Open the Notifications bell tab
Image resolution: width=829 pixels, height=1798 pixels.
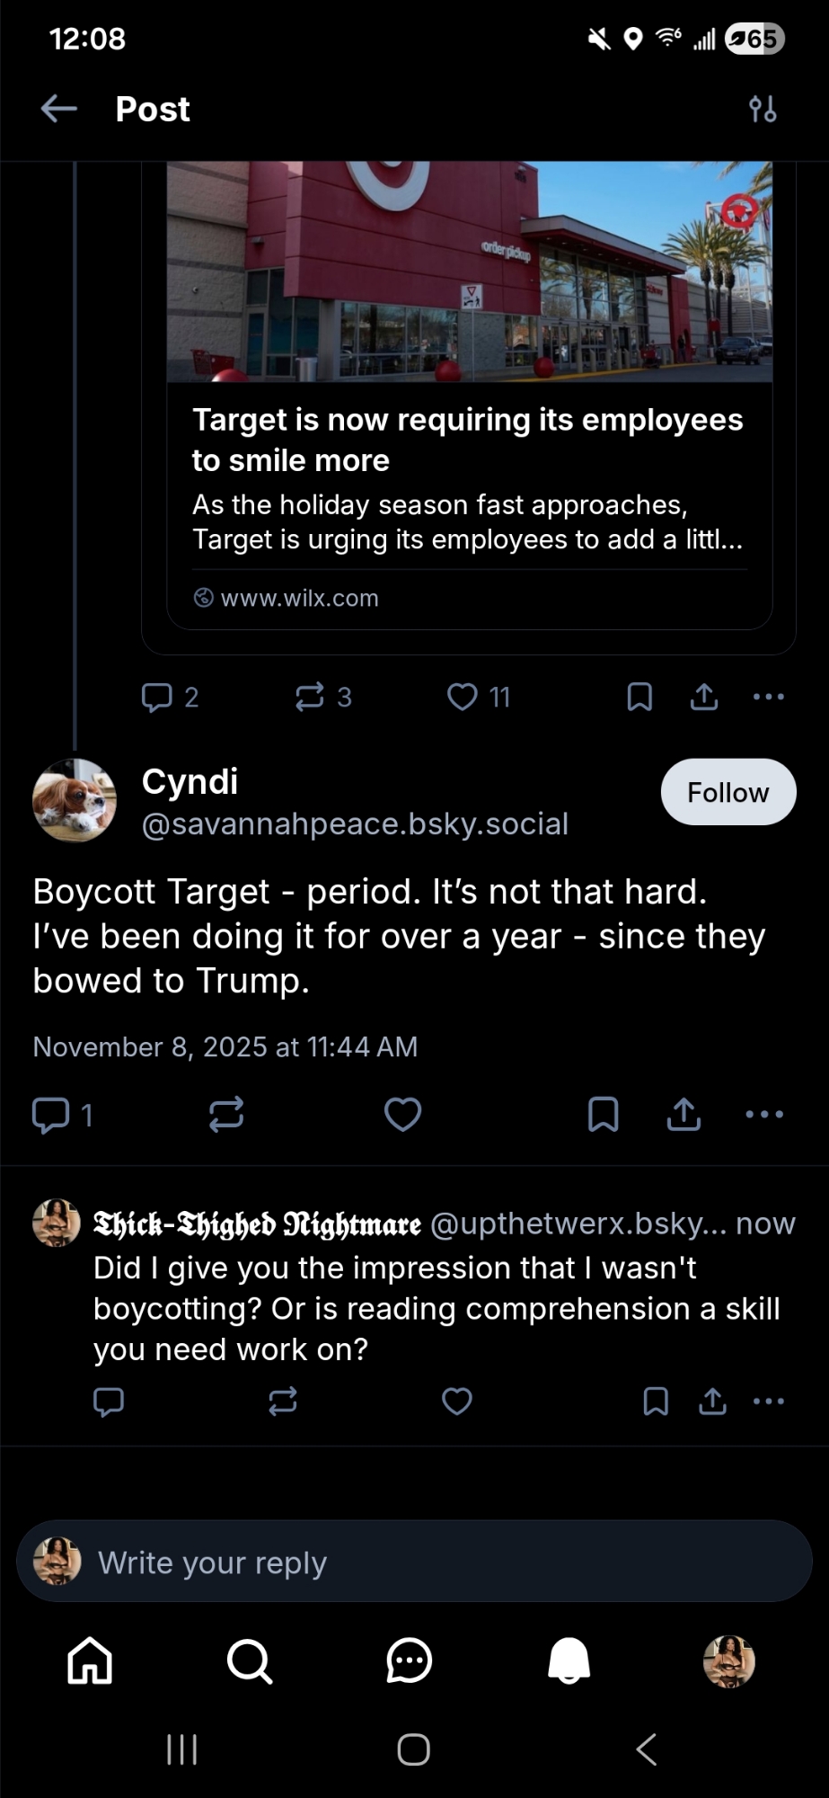tap(569, 1660)
